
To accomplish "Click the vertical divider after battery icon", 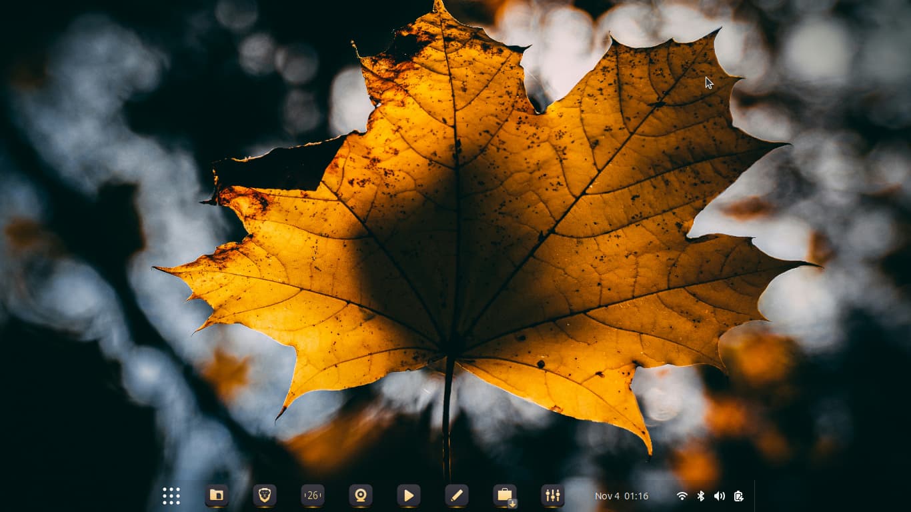I will [x=754, y=496].
